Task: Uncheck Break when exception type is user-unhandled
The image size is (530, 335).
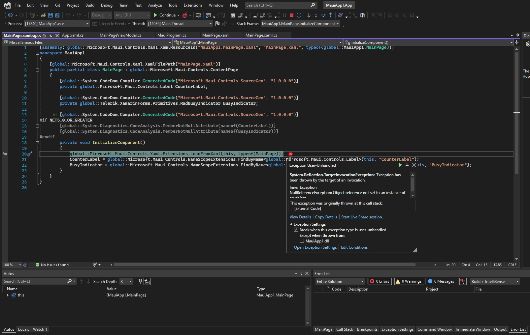Action: 296,230
